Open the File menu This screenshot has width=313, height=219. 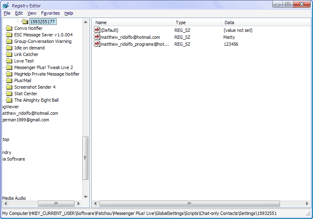[7, 13]
